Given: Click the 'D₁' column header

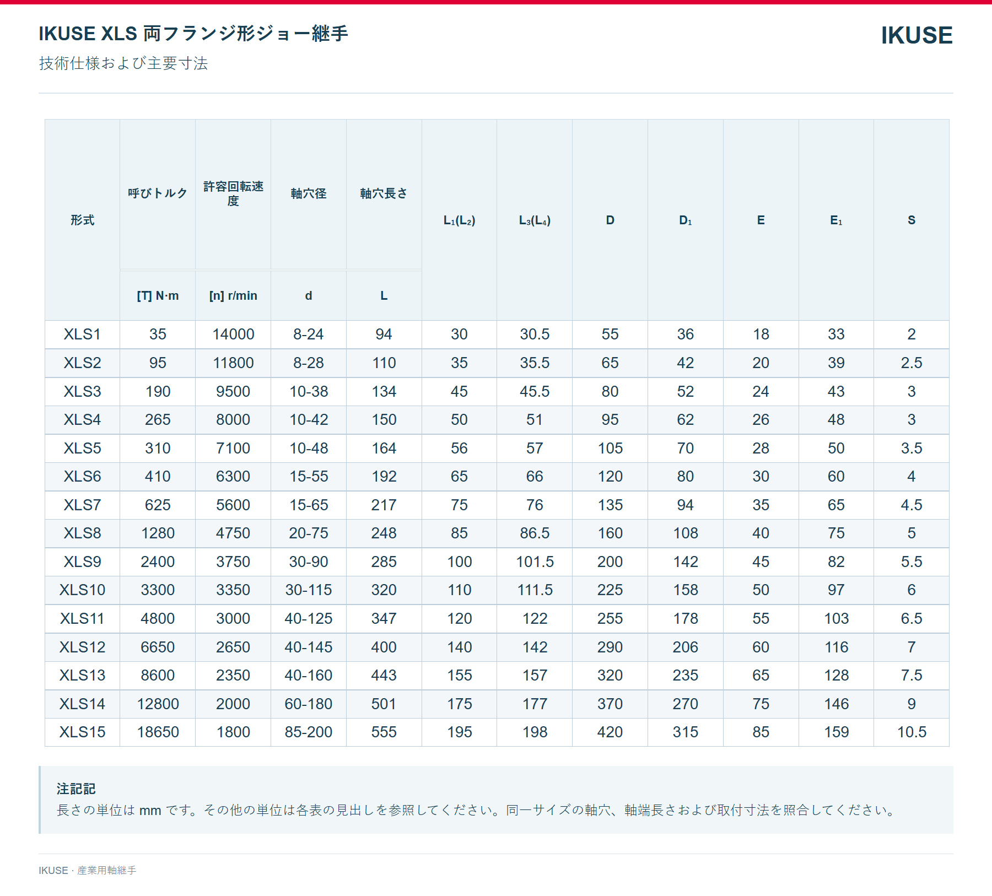Looking at the screenshot, I should click(x=685, y=220).
